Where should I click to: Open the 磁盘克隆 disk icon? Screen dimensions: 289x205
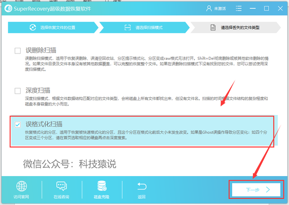pyautogui.click(x=102, y=186)
